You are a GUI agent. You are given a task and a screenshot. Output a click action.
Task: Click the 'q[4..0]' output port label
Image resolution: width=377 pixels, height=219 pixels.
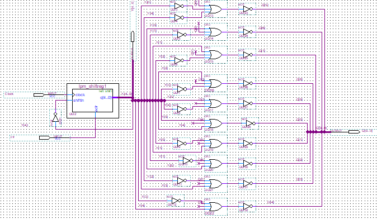pos(106,98)
